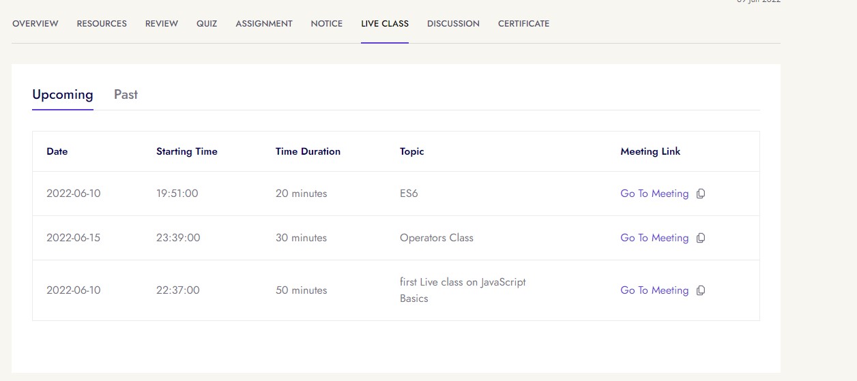Image resolution: width=857 pixels, height=381 pixels.
Task: Open the Discussion tab
Action: (453, 24)
